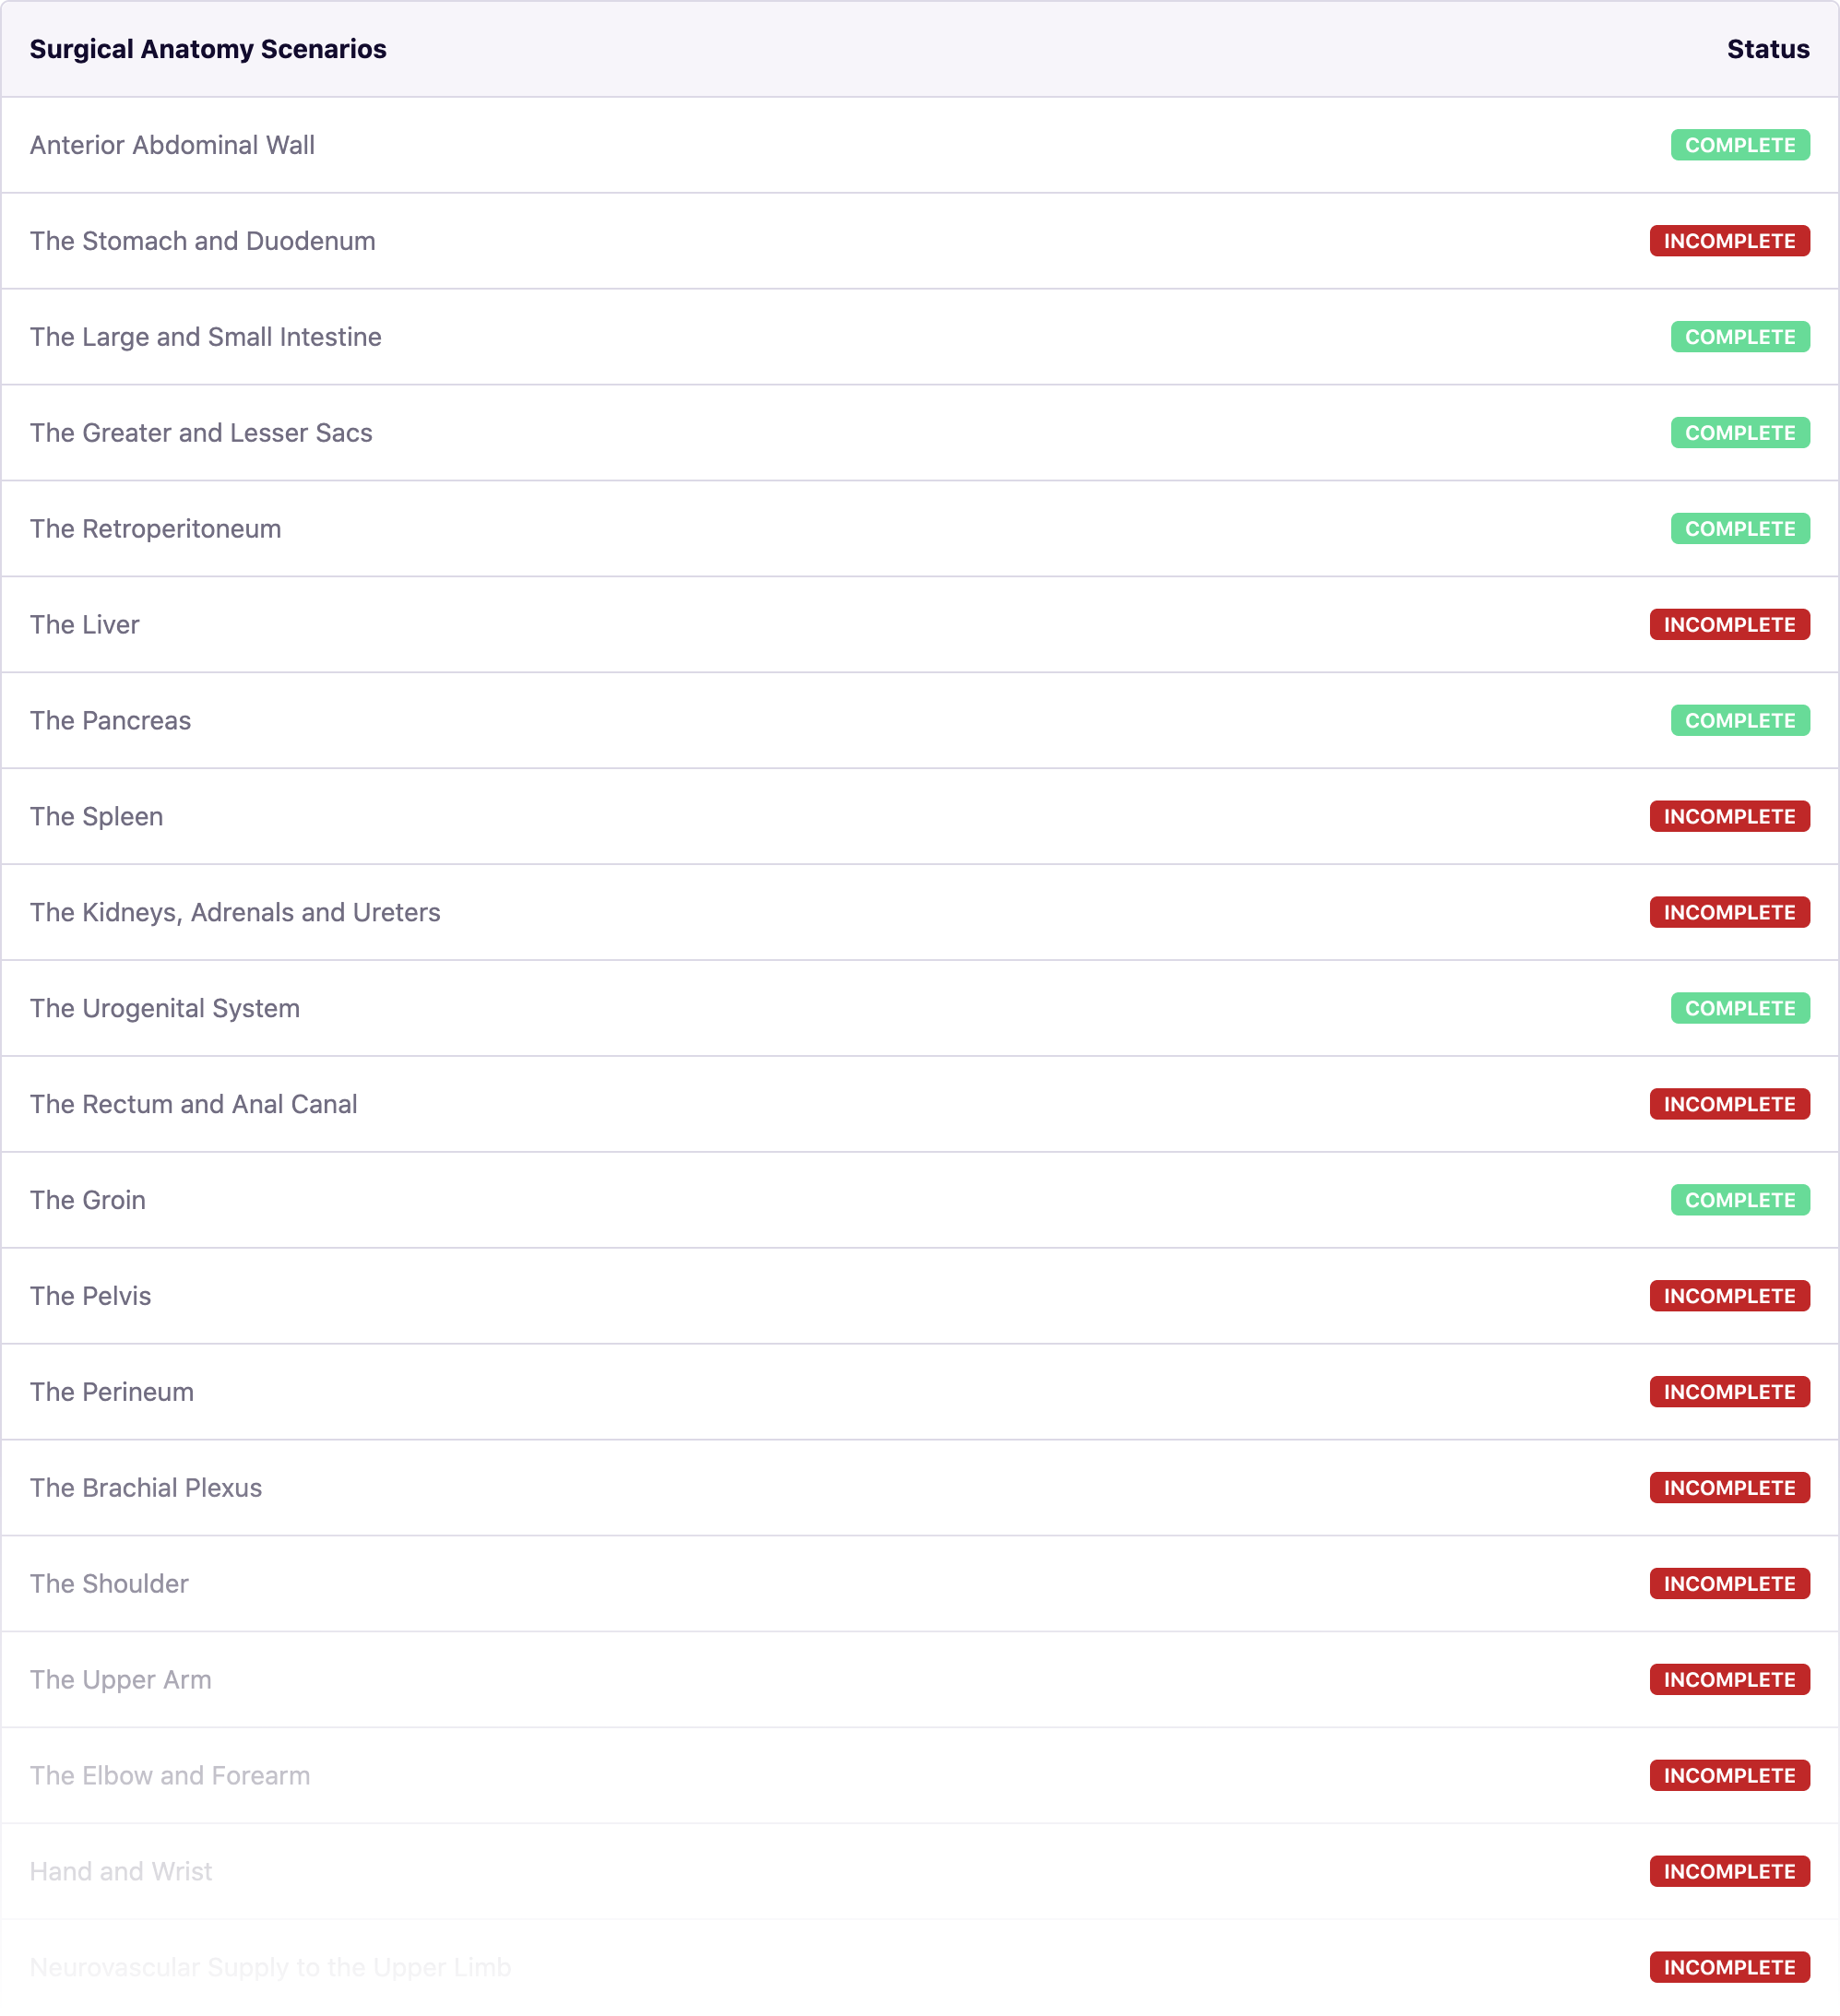Click the Status column header
The width and height of the screenshot is (1840, 2016).
tap(1767, 49)
